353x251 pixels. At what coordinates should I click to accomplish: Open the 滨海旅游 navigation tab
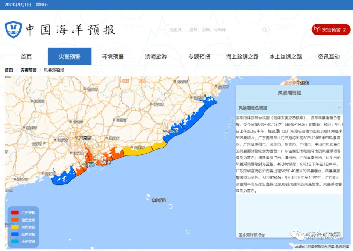[x=156, y=57]
